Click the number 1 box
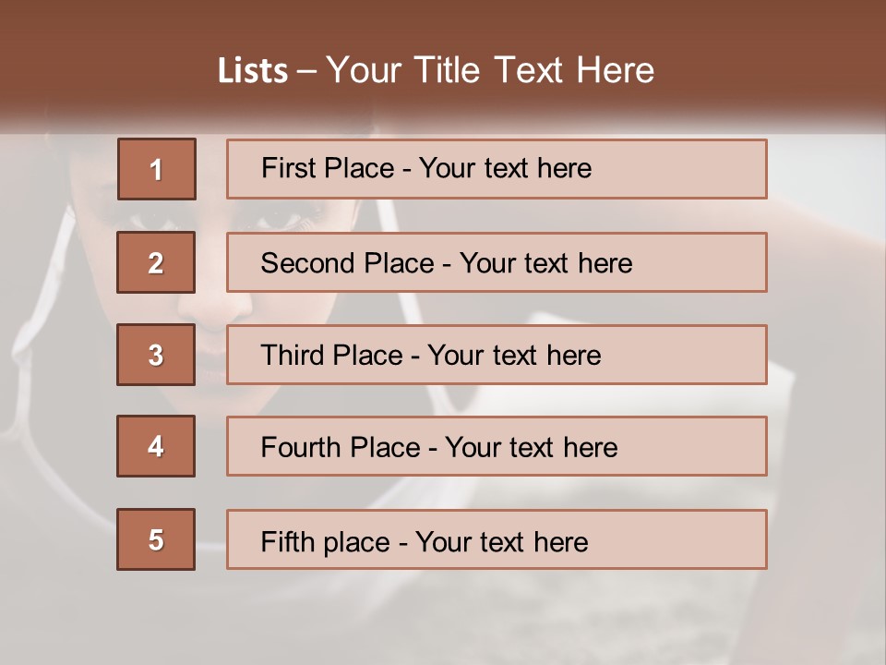Image resolution: width=886 pixels, height=665 pixels. point(157,169)
